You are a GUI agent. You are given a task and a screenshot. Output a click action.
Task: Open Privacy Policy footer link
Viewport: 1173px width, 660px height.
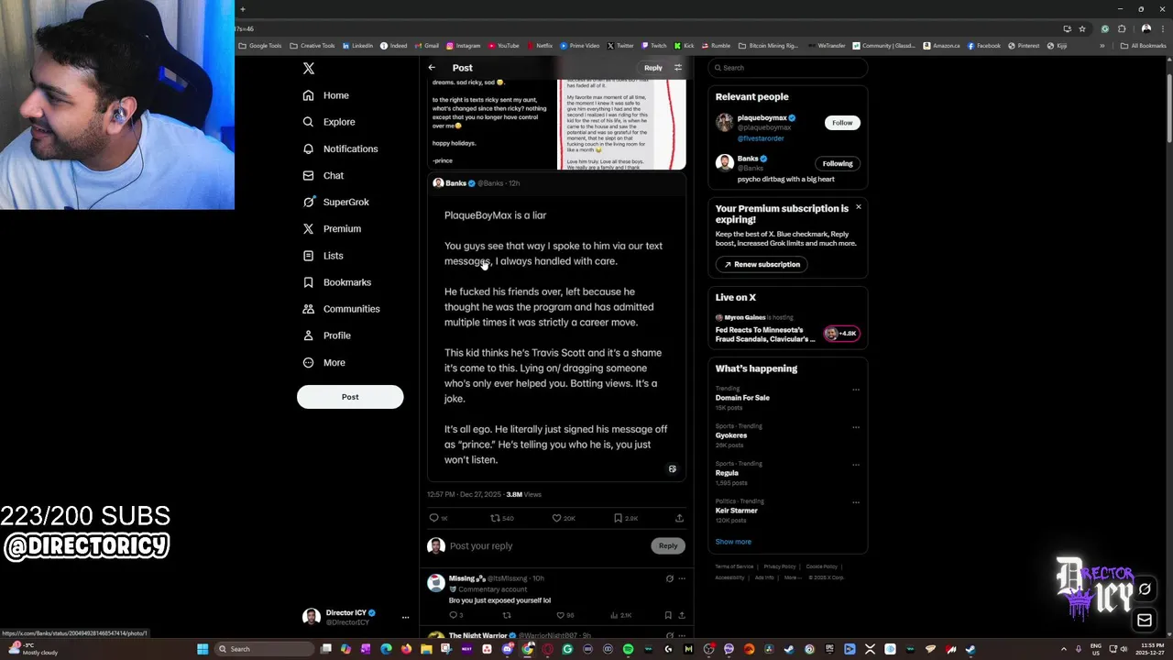tap(780, 566)
